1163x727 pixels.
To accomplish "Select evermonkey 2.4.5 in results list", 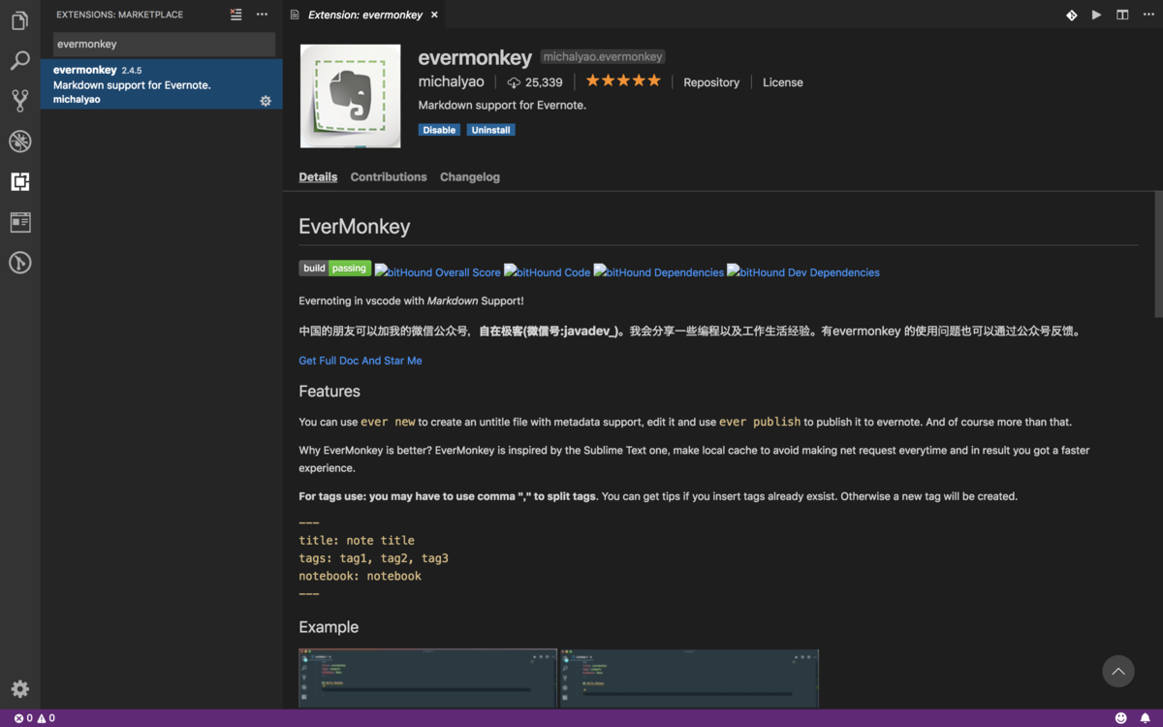I will pyautogui.click(x=162, y=84).
